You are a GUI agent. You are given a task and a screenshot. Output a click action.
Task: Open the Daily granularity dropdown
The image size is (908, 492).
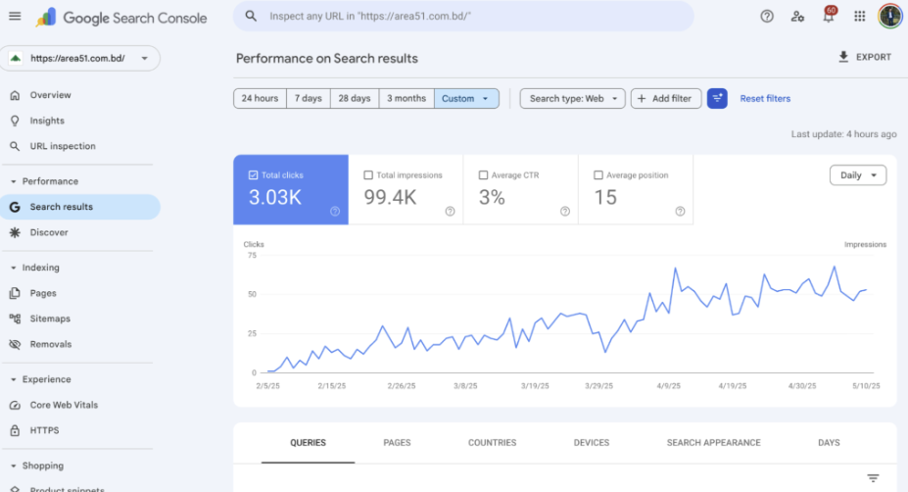pos(857,175)
